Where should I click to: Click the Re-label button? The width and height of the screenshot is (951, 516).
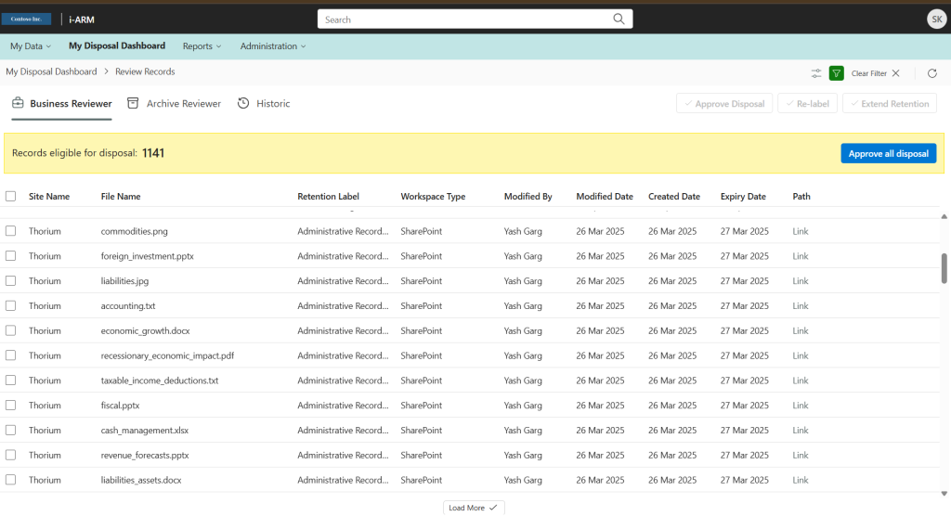(x=807, y=103)
